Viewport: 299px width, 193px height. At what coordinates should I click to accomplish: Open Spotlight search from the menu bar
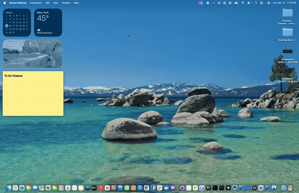point(256,3)
